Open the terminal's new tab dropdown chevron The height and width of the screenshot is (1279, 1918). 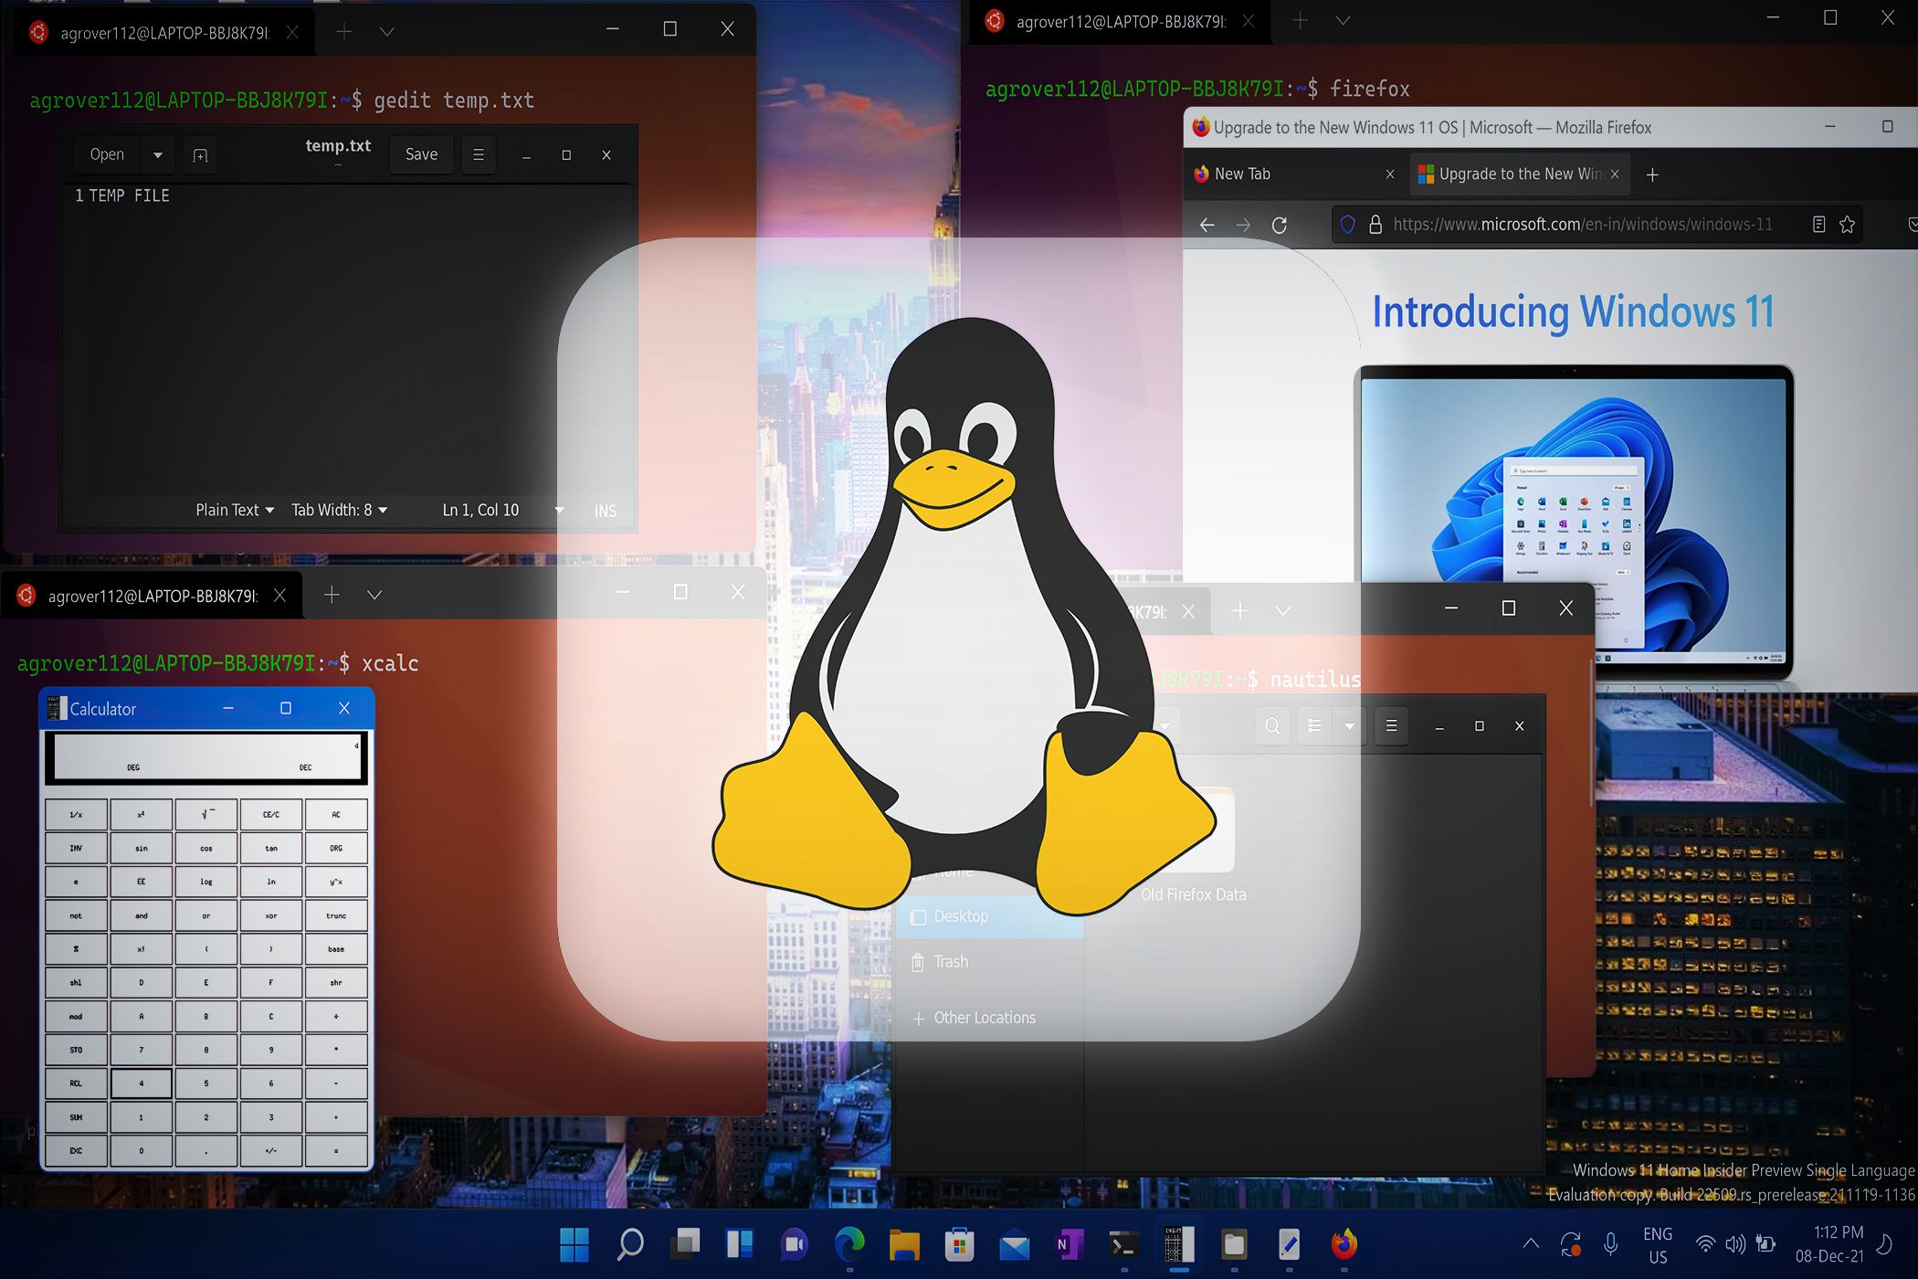385,30
